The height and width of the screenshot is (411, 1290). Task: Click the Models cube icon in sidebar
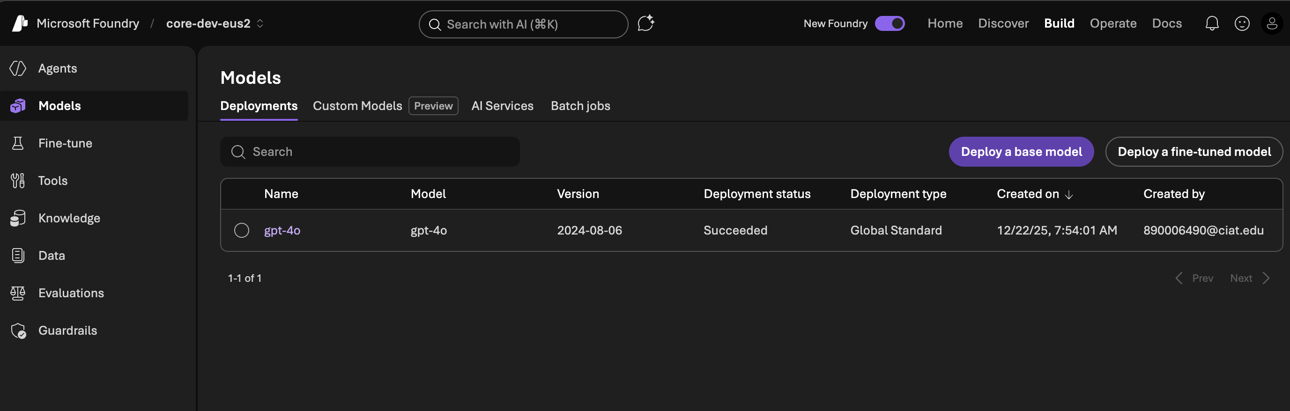[18, 106]
